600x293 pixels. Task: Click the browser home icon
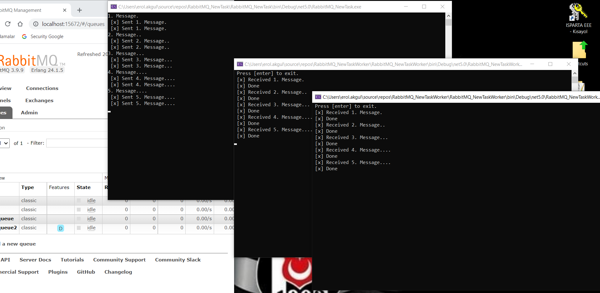tap(20, 24)
